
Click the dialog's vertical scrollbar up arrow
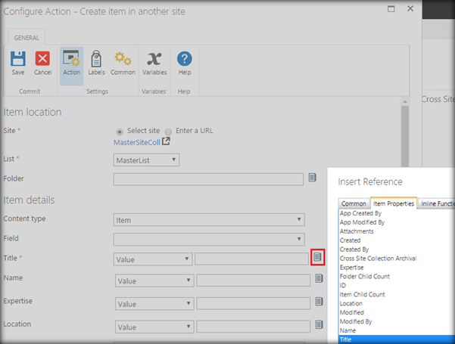pos(405,102)
